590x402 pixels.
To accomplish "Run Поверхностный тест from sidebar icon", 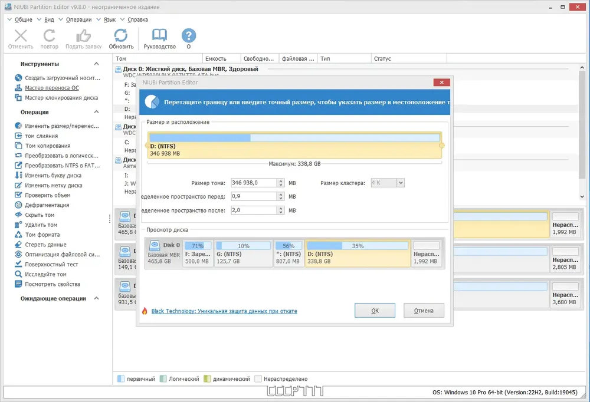I will point(18,264).
